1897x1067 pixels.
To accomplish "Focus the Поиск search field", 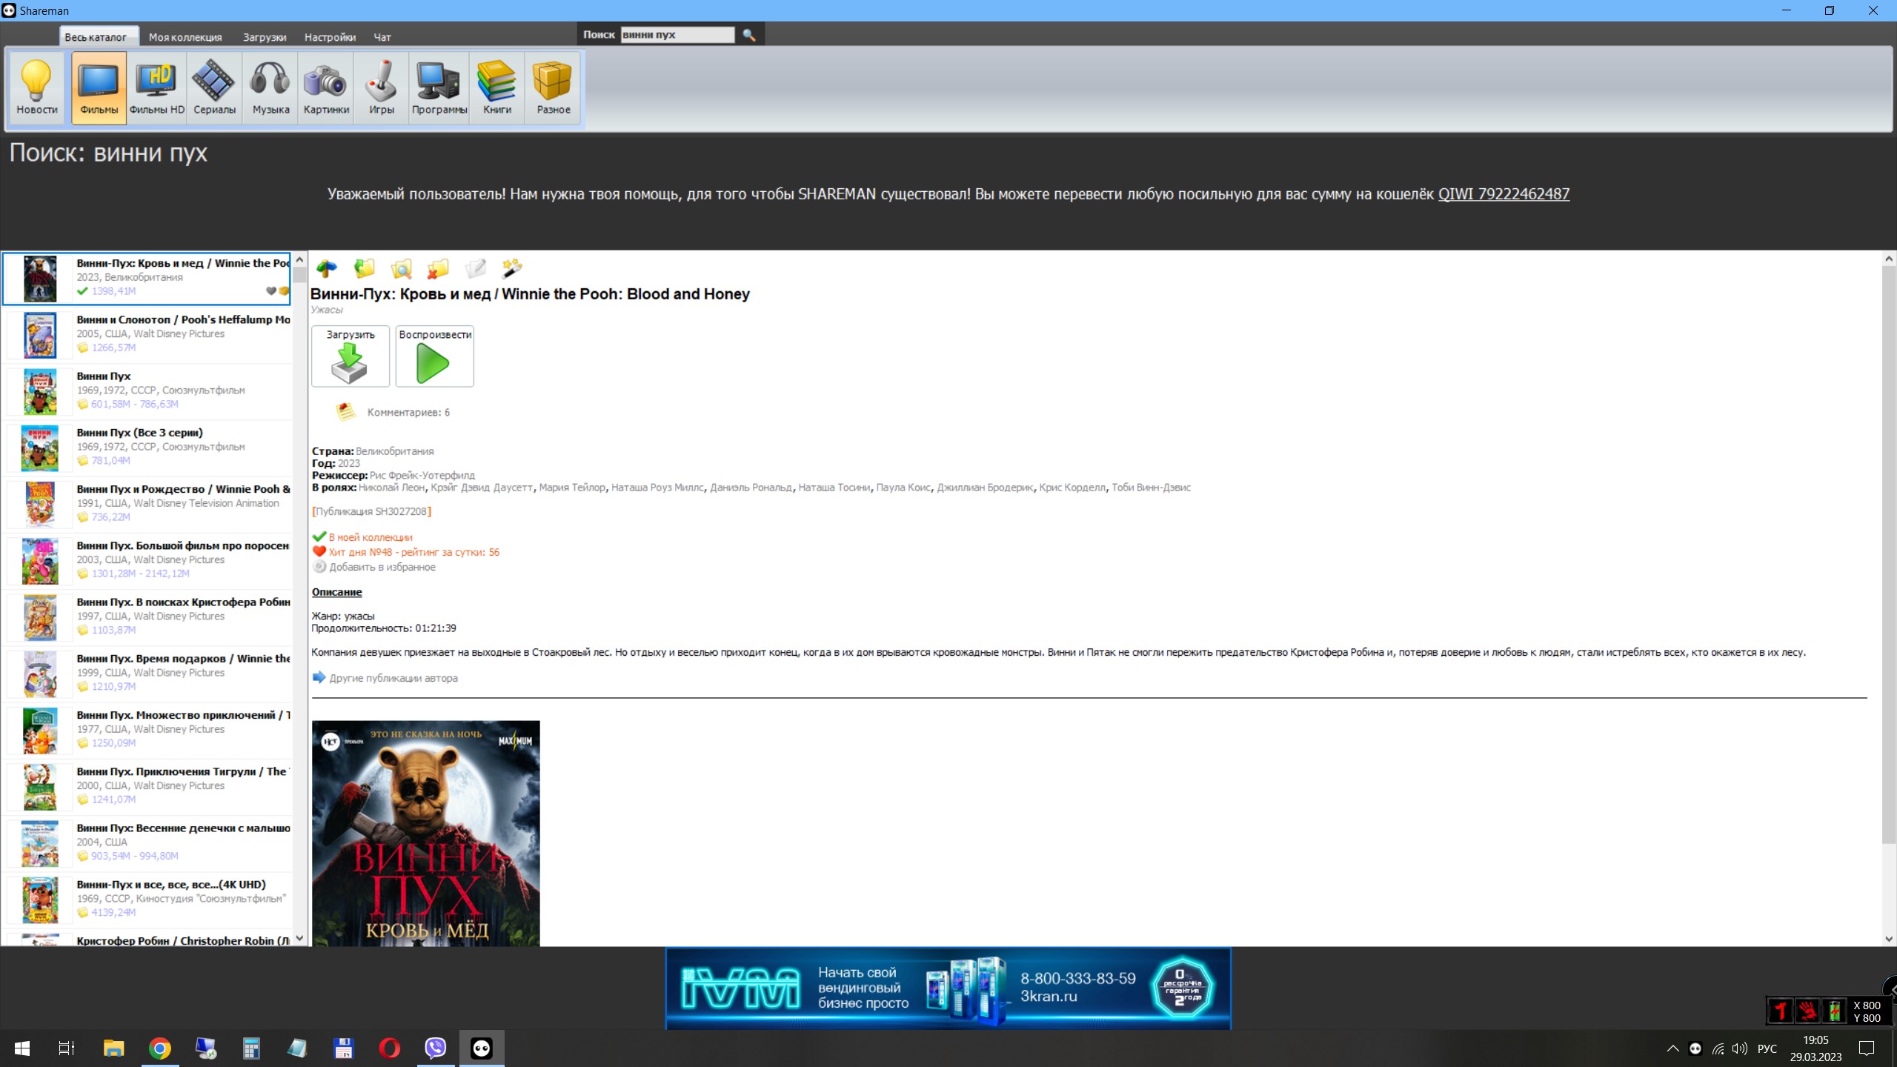I will click(x=677, y=35).
